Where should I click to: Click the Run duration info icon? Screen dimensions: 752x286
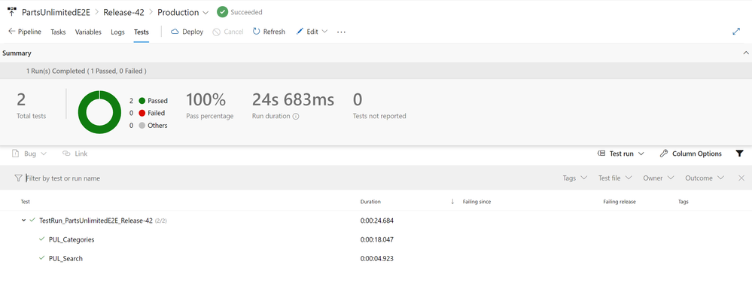pos(296,116)
